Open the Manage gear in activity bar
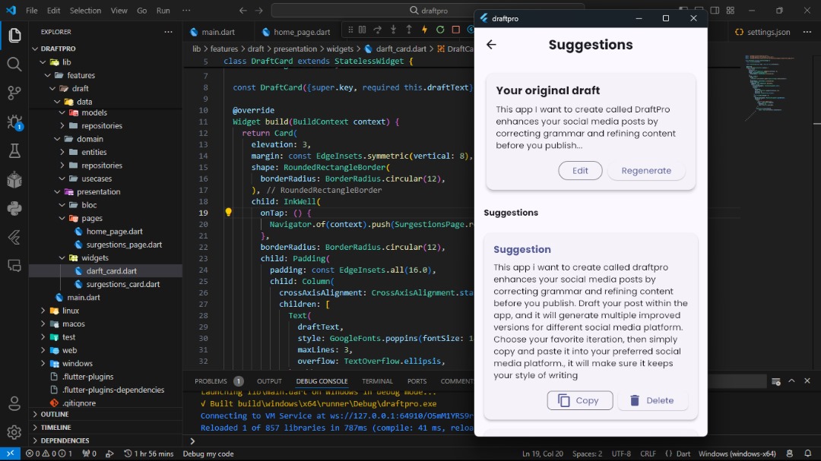 [x=14, y=432]
